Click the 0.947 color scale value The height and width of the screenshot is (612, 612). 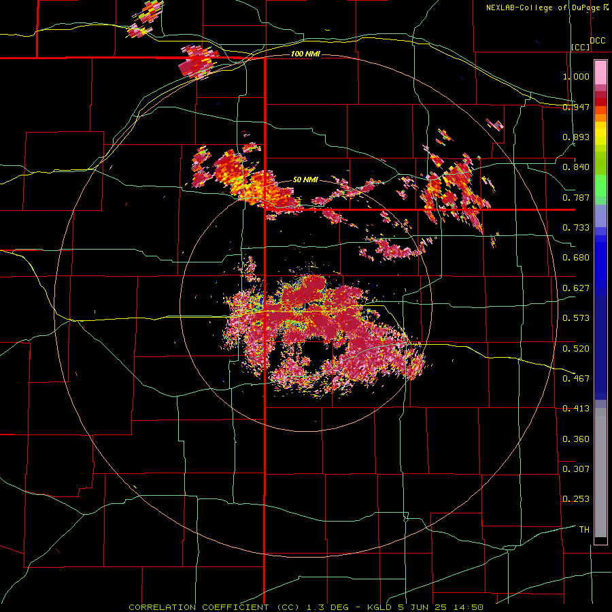[576, 107]
